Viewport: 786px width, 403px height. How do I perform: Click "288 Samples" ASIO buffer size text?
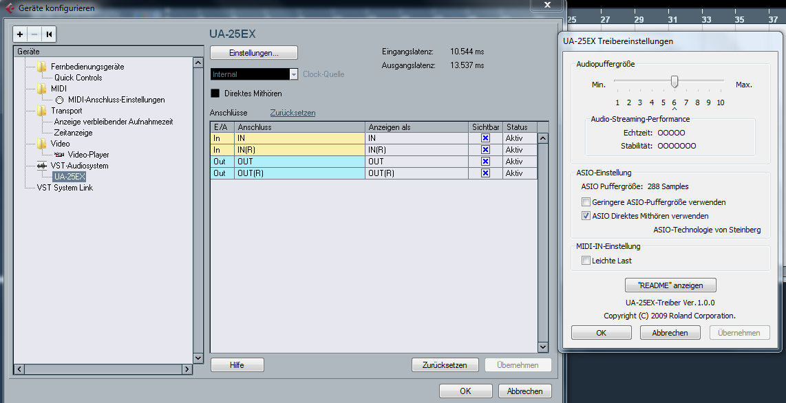tap(668, 186)
